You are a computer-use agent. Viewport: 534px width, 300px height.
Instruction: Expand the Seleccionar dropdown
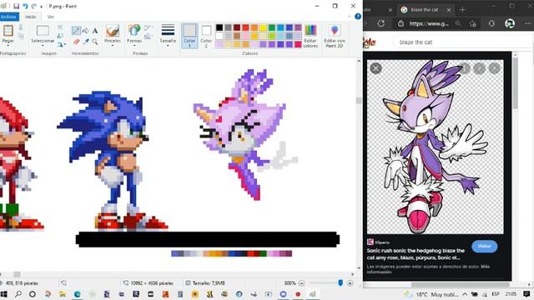point(43,45)
